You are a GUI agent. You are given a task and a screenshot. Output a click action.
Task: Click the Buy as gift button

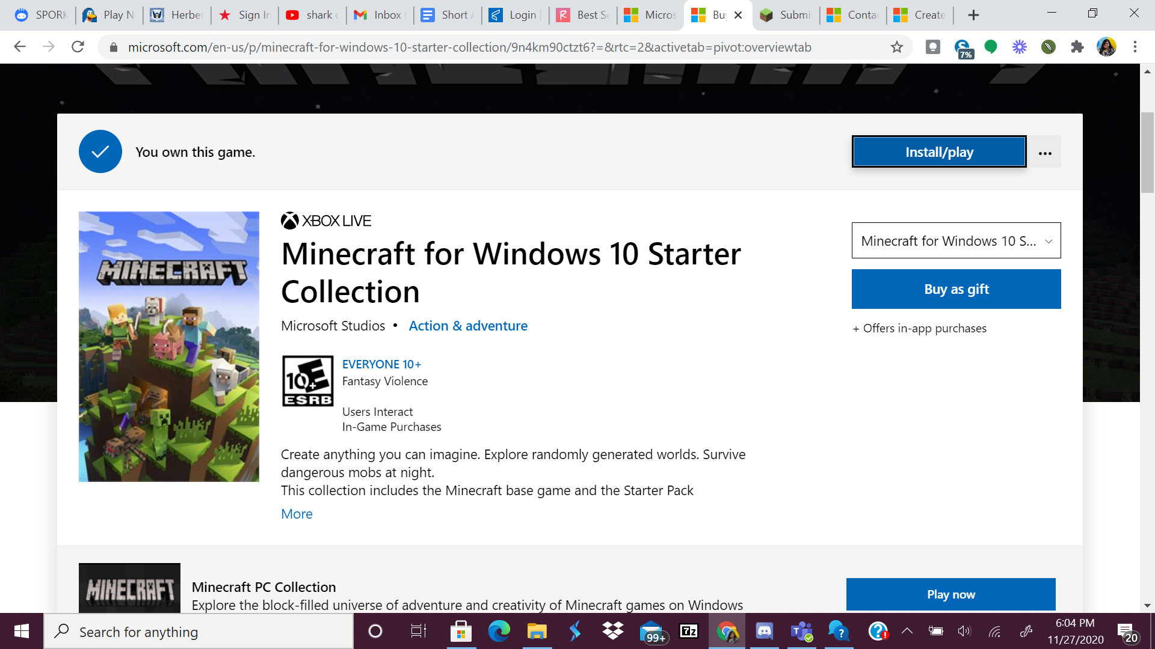tap(956, 289)
